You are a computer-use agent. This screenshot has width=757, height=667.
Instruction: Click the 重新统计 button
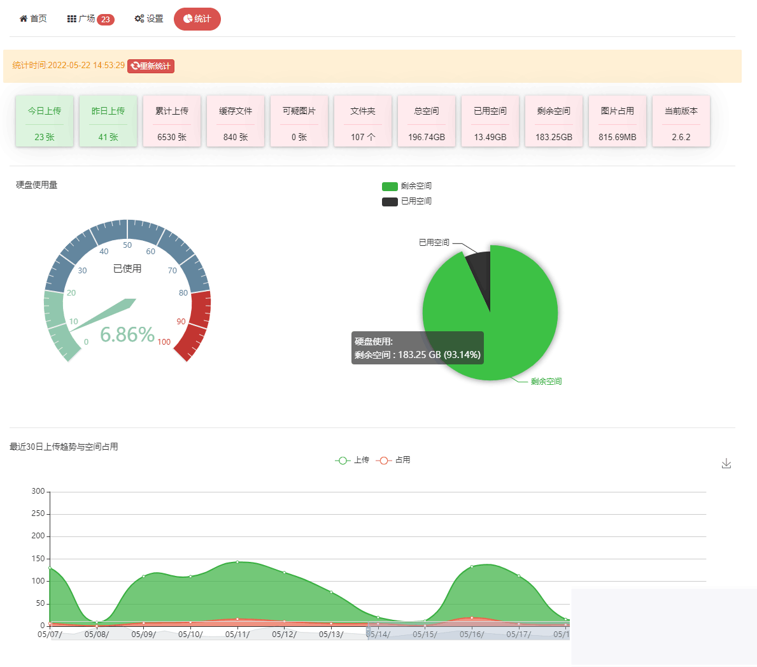click(x=151, y=66)
